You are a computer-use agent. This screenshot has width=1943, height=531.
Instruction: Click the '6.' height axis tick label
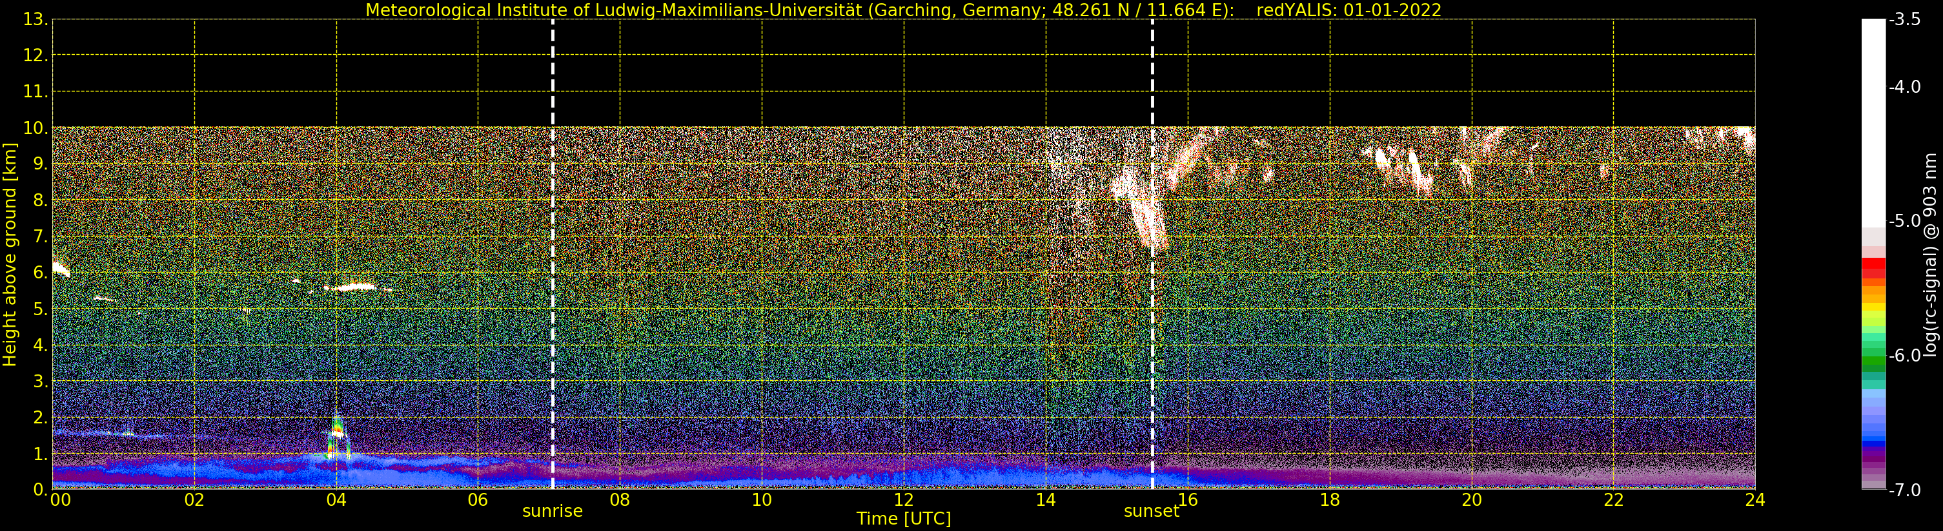[41, 273]
